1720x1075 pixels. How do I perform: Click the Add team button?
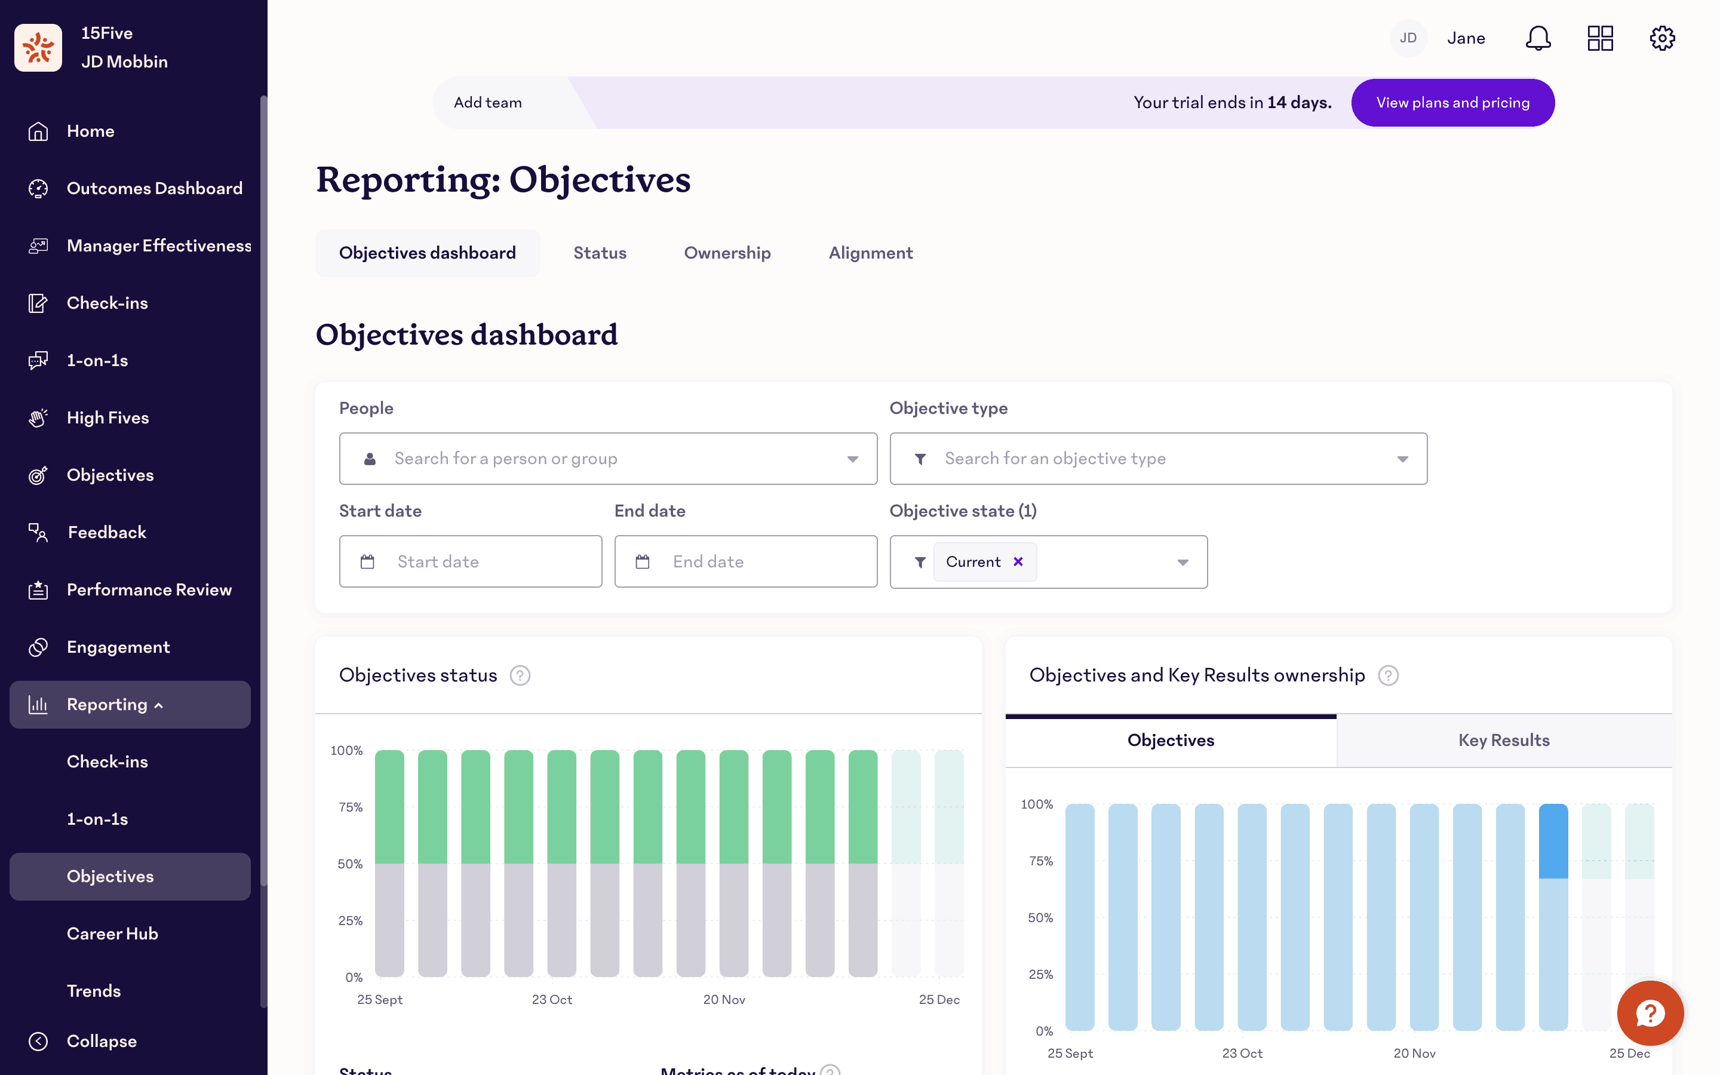click(487, 102)
